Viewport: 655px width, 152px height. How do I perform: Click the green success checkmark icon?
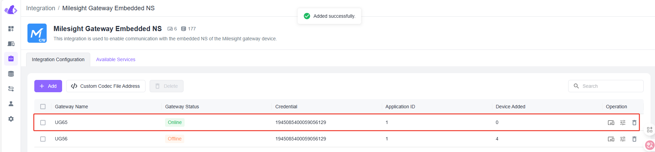[x=307, y=16]
